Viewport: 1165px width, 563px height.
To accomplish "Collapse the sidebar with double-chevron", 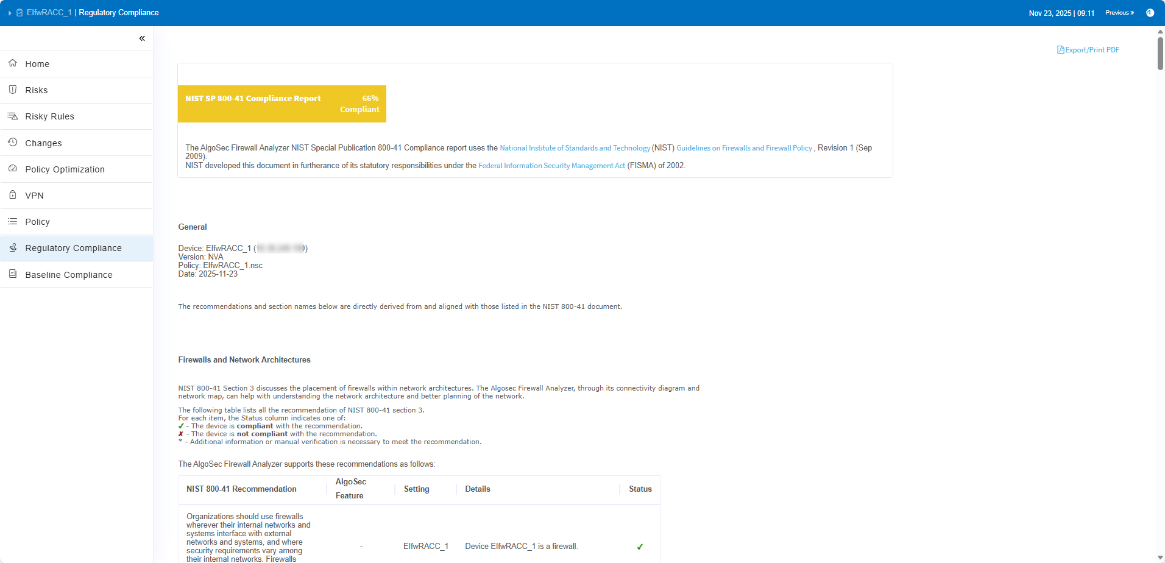I will (142, 38).
